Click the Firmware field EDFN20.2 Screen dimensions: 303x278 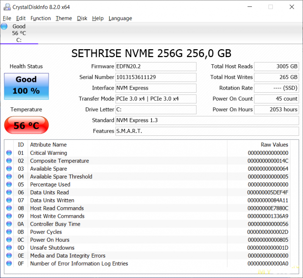[x=156, y=67]
